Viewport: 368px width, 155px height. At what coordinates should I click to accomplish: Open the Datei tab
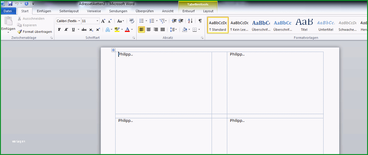pyautogui.click(x=8, y=11)
